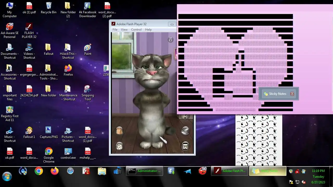
Task: Select ergergerger PDF file on the desktop
Action: point(29,70)
